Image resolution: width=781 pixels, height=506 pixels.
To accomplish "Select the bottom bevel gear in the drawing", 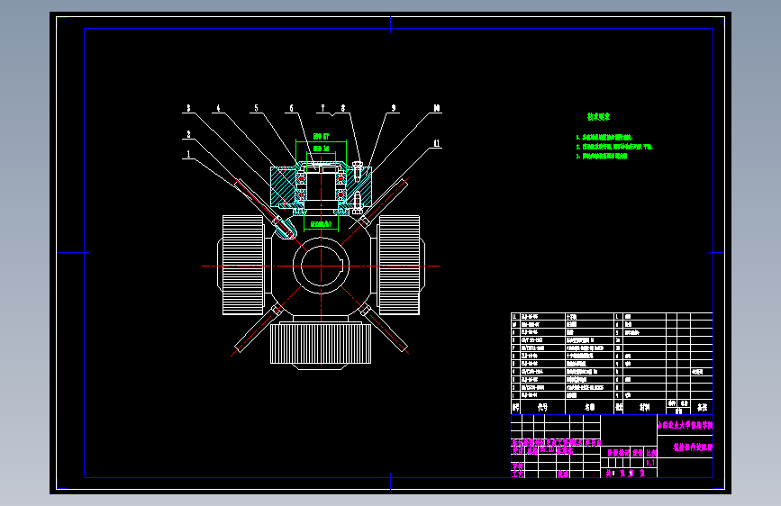I will click(x=321, y=343).
